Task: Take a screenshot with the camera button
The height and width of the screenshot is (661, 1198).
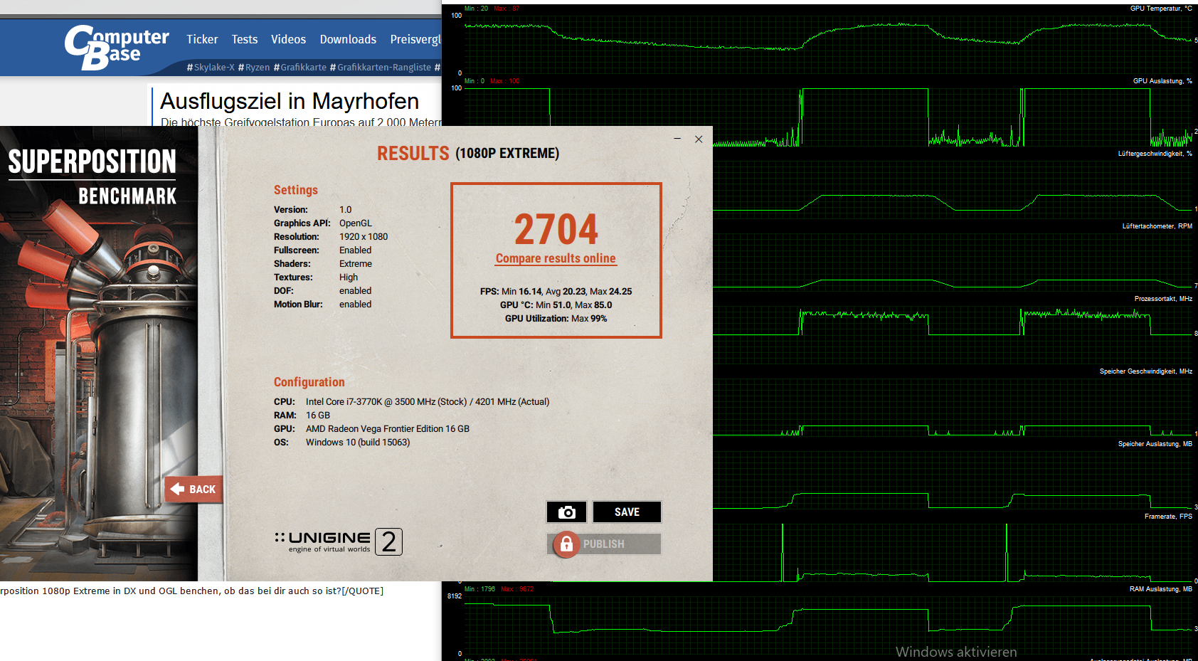Action: click(566, 512)
